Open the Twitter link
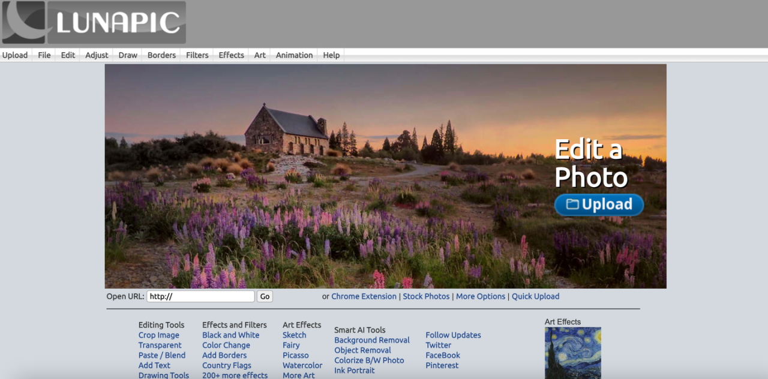Screen dimensions: 768x379 (439, 345)
